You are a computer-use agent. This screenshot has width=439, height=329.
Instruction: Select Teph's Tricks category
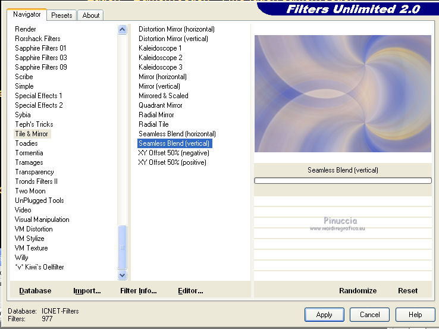(34, 124)
